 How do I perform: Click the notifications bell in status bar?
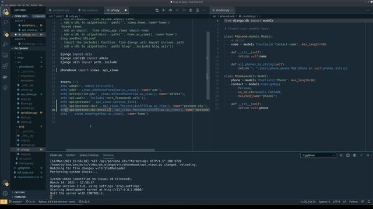[x=369, y=201]
